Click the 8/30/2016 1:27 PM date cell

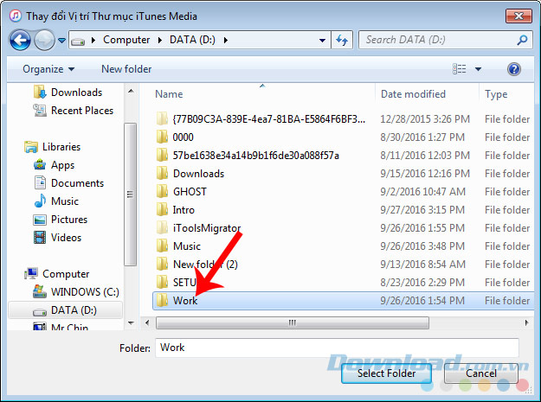[x=422, y=137]
